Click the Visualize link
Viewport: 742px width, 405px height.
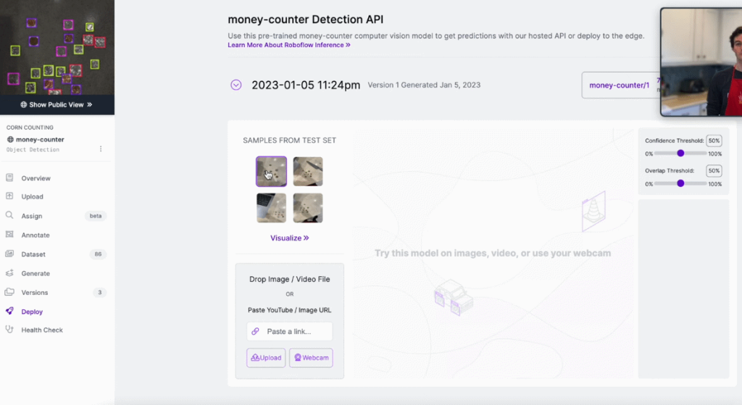pos(290,238)
